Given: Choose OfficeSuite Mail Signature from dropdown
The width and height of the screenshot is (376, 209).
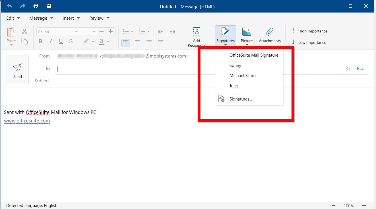Looking at the screenshot, I should (249, 55).
